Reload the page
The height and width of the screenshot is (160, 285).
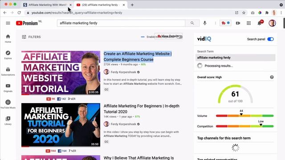coord(19,13)
